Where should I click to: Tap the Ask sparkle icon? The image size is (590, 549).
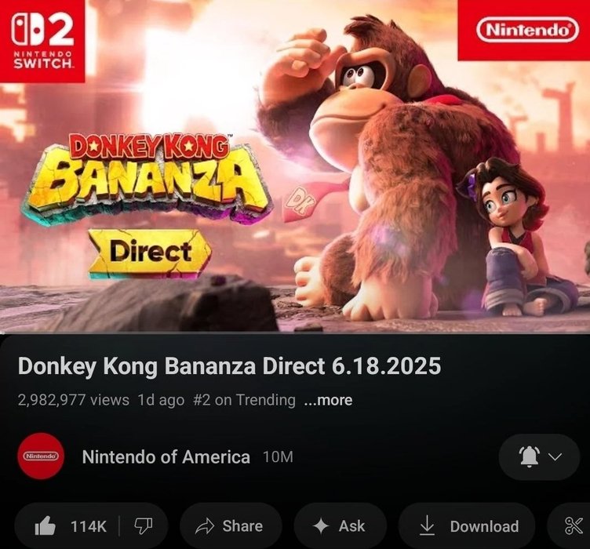coord(321,526)
